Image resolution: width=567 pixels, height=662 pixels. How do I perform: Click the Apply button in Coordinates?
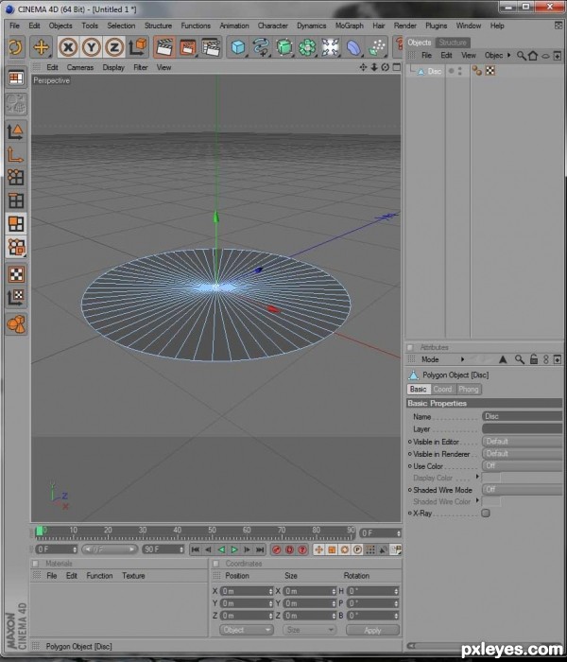coord(372,630)
